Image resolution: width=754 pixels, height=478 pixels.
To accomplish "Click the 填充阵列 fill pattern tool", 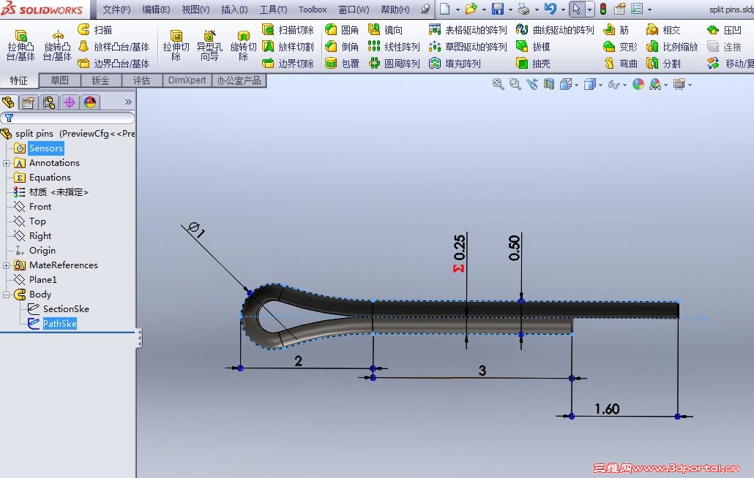I will (455, 64).
